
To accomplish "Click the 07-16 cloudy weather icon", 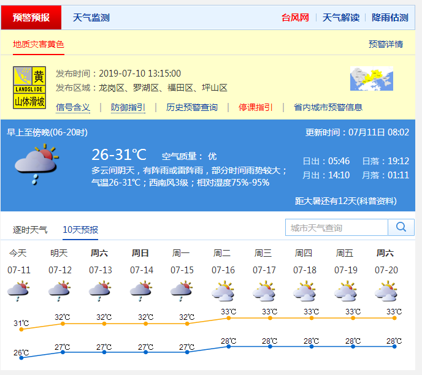I will (223, 291).
